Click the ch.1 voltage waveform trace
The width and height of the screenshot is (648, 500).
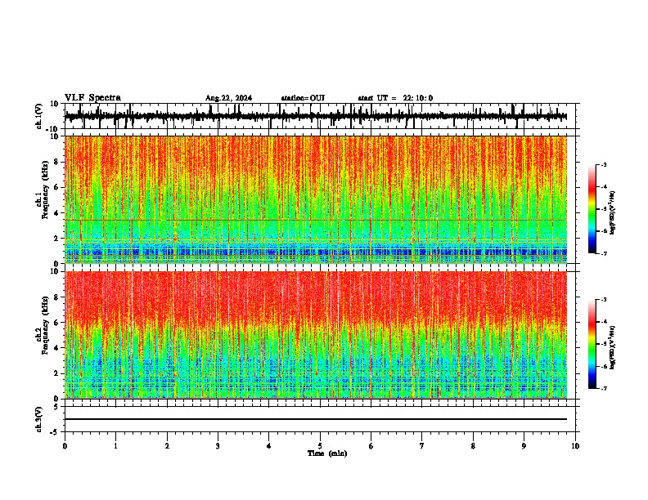(316, 116)
